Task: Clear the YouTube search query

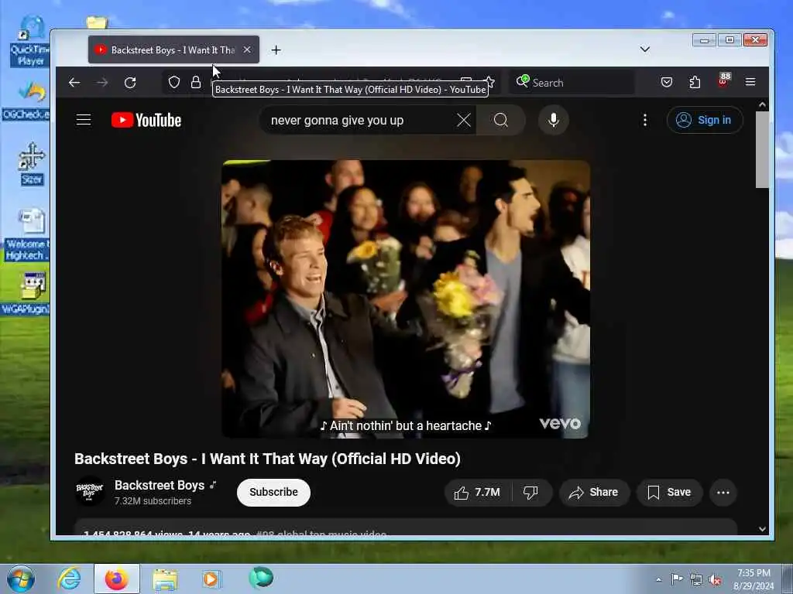Action: 463,120
